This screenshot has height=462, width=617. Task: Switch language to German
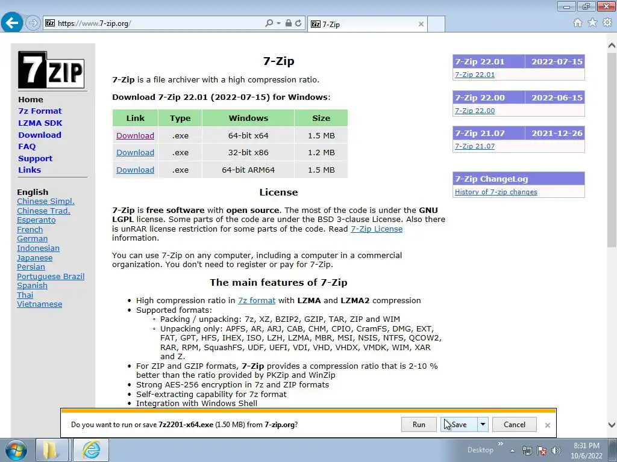33,238
